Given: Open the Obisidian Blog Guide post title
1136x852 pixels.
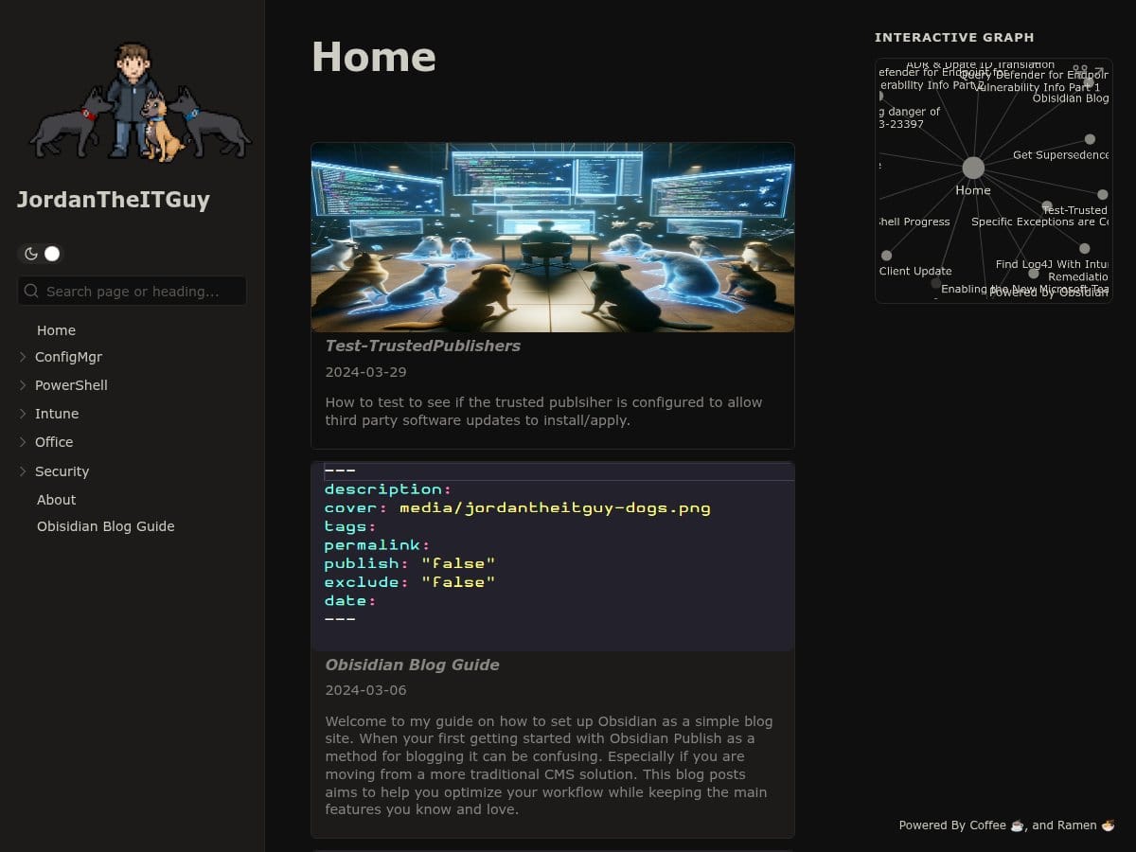Looking at the screenshot, I should coord(412,666).
